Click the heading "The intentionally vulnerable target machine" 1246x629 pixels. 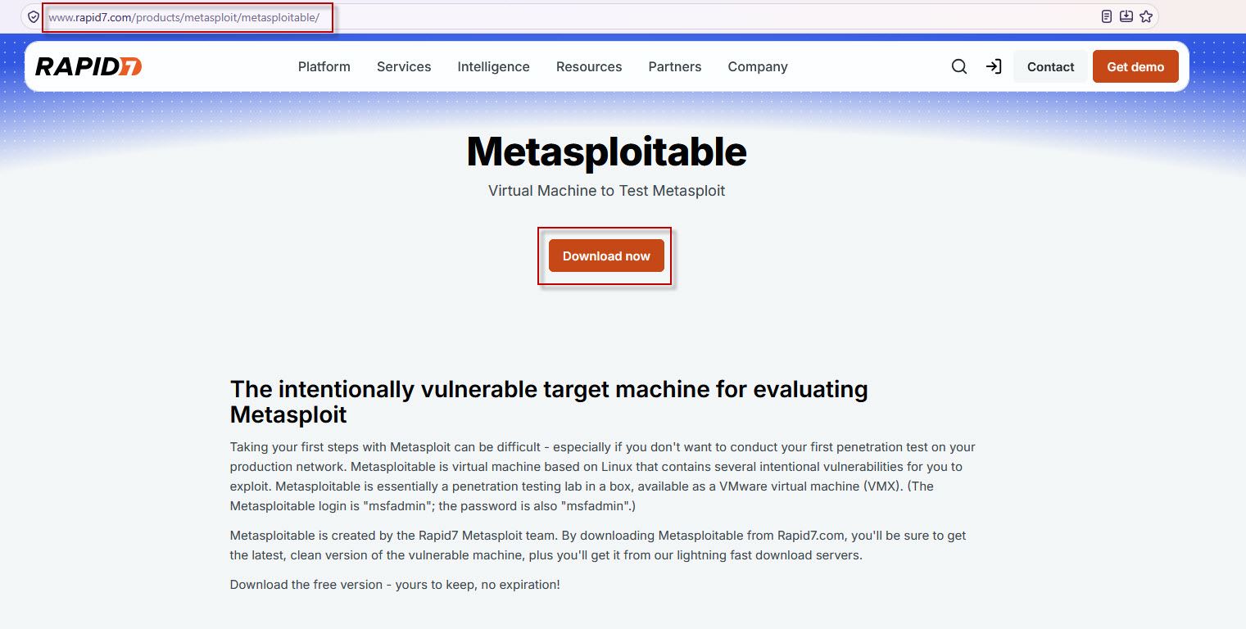549,402
